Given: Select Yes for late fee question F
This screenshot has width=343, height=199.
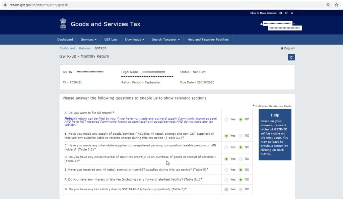Looking at the screenshot, I should pyautogui.click(x=226, y=180).
